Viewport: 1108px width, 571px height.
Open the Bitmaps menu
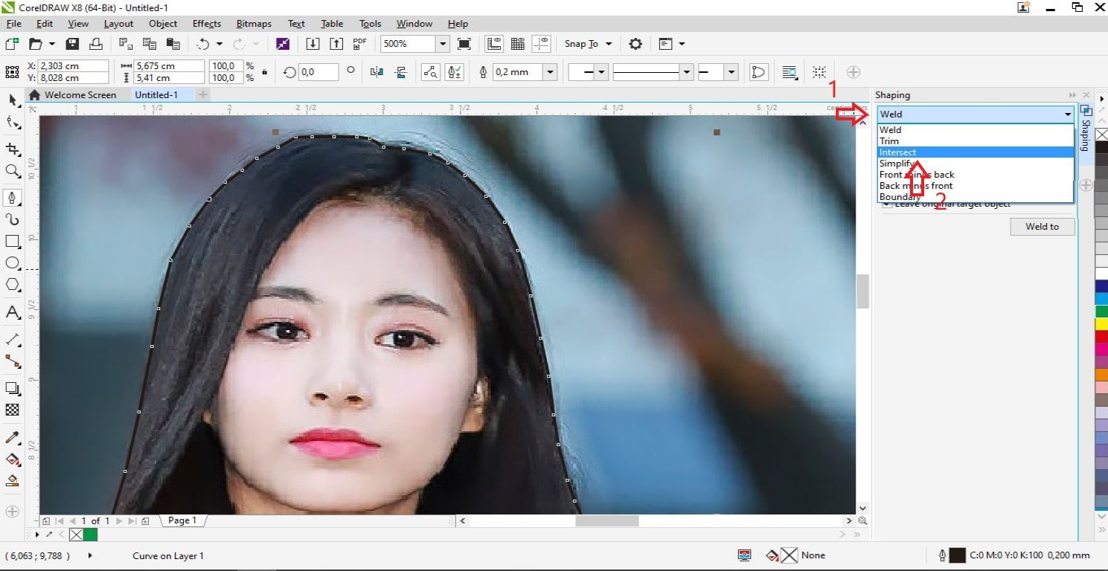pyautogui.click(x=254, y=24)
